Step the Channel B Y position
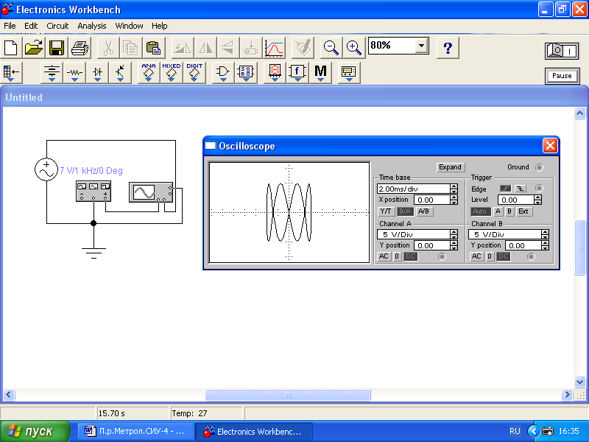Screen dimensions: 589x442 pyautogui.click(x=545, y=245)
